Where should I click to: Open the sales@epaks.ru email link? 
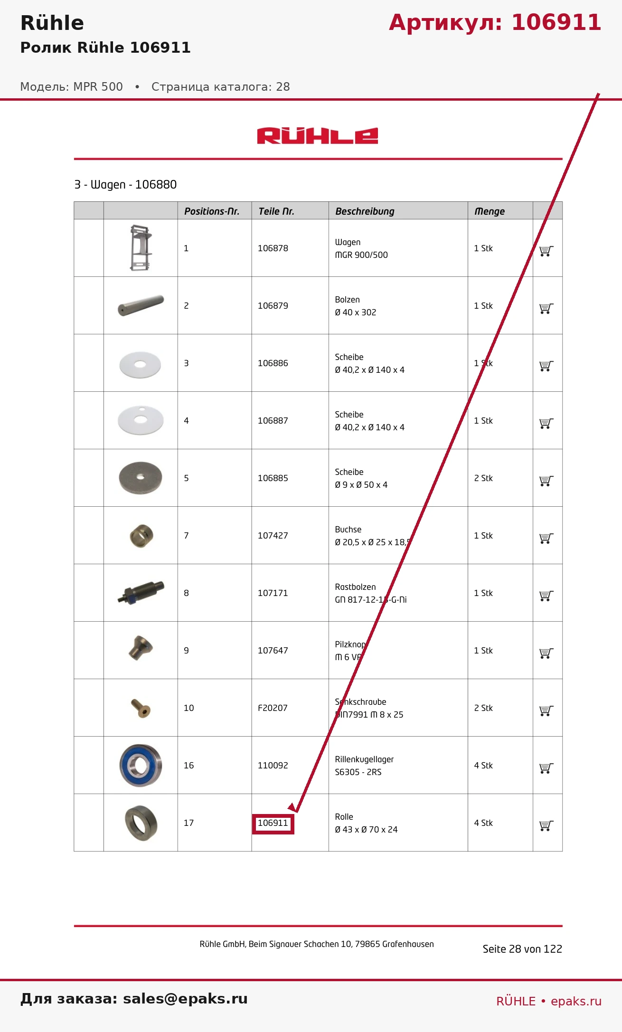[185, 999]
